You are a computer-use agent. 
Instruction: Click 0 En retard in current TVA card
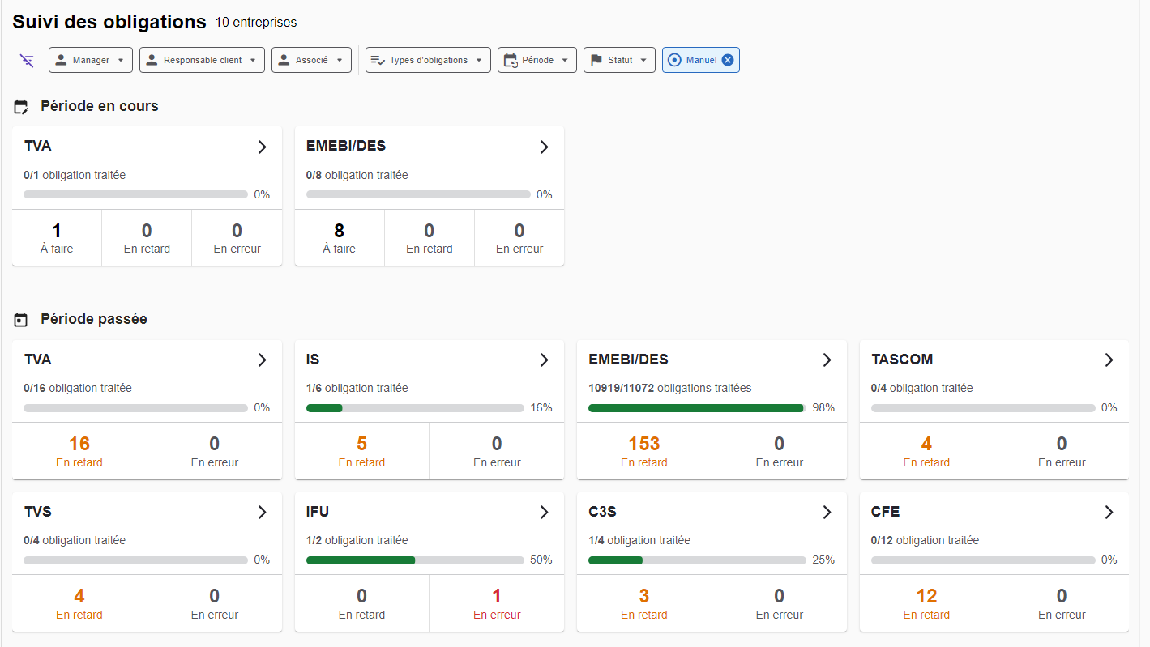[x=147, y=238]
